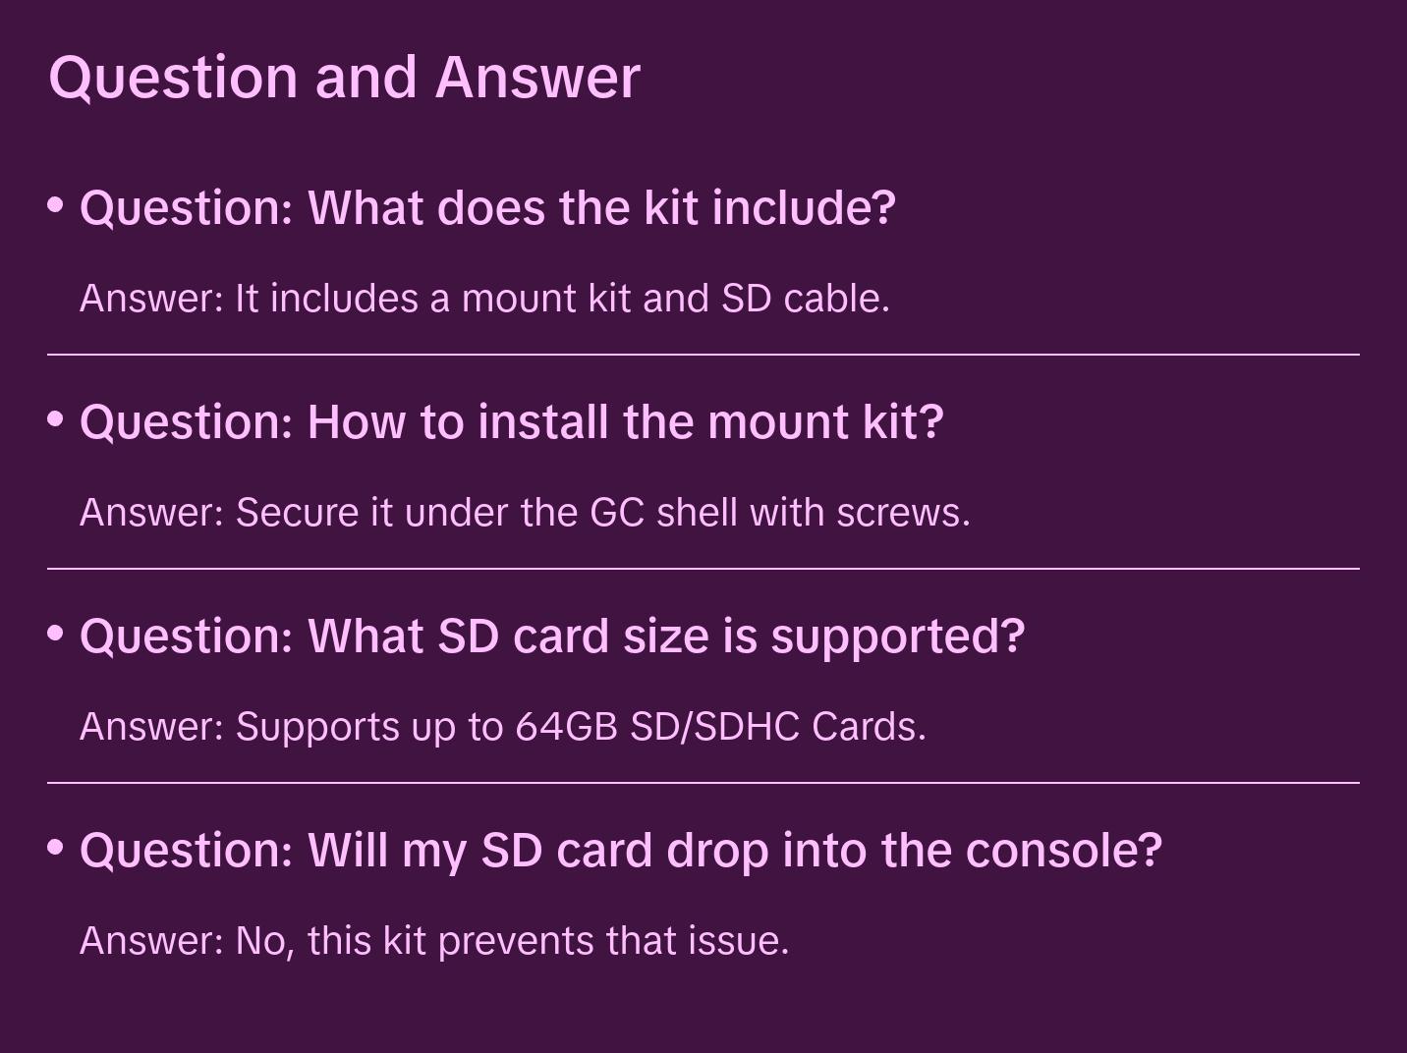Click the divider below the GC shell answer

coord(703,569)
